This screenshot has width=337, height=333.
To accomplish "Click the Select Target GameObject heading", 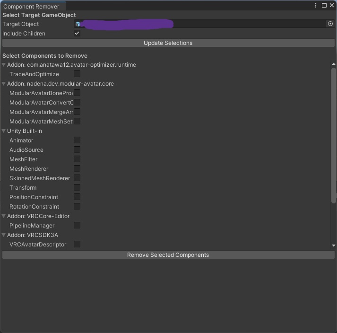I will coord(39,15).
